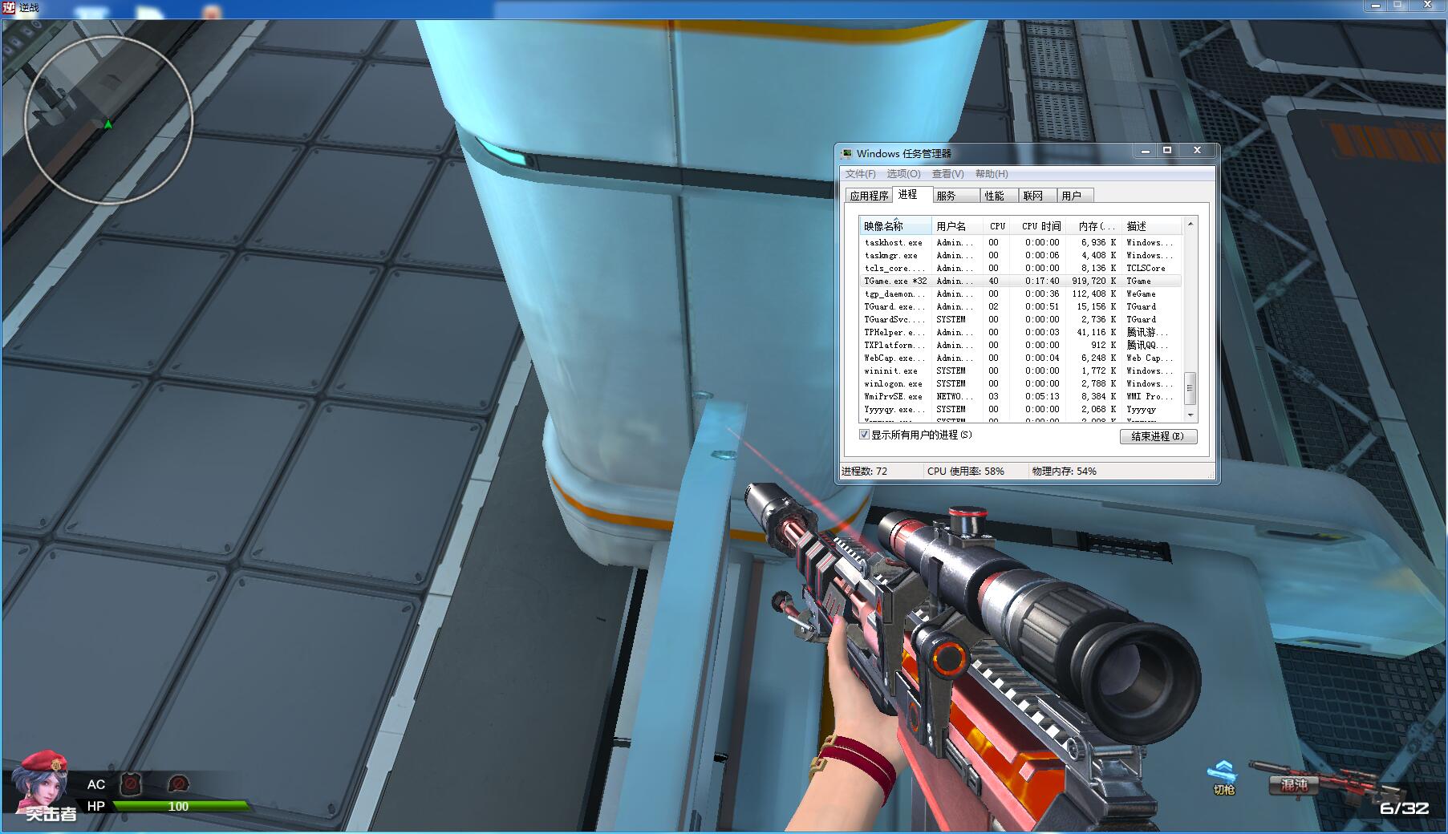Image resolution: width=1448 pixels, height=834 pixels.
Task: Click scroll down arrow in process list
Action: 1190,415
